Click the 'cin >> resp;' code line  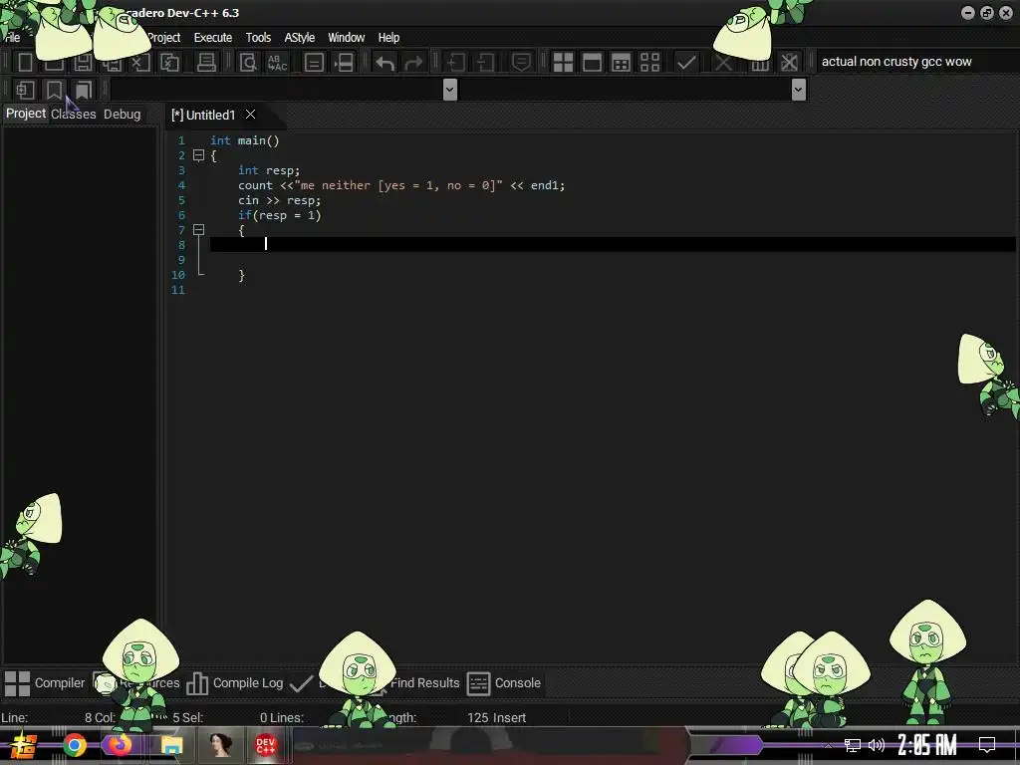[x=279, y=200]
